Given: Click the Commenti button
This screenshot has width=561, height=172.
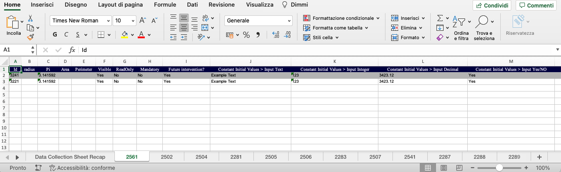Looking at the screenshot, I should [x=535, y=5].
